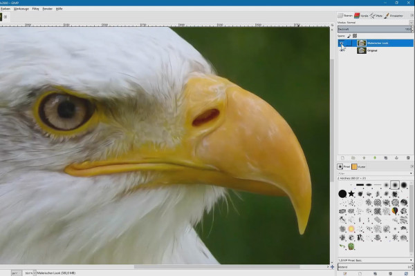
Task: Click the vertical canvas scrollbar
Action: coord(332,121)
